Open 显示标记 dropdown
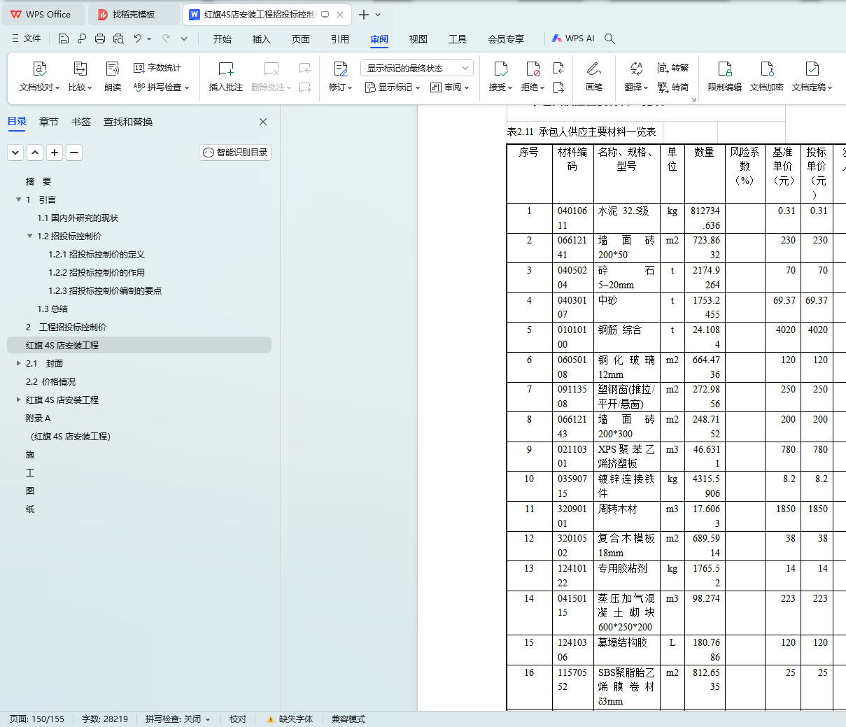Image resolution: width=846 pixels, height=727 pixels. tap(393, 87)
